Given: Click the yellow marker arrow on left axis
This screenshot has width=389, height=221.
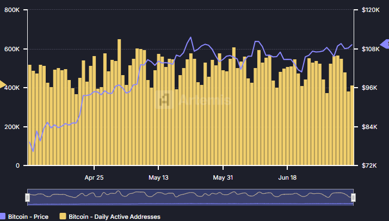Looking at the screenshot, I should click(3, 84).
